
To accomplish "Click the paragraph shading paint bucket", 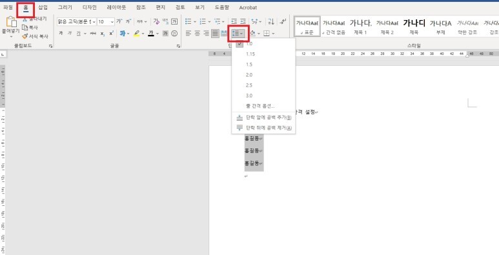I will click(x=253, y=33).
